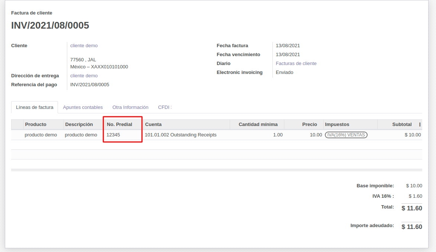Sort by the Subtotal column header
This screenshot has width=436, height=252.
(401, 125)
